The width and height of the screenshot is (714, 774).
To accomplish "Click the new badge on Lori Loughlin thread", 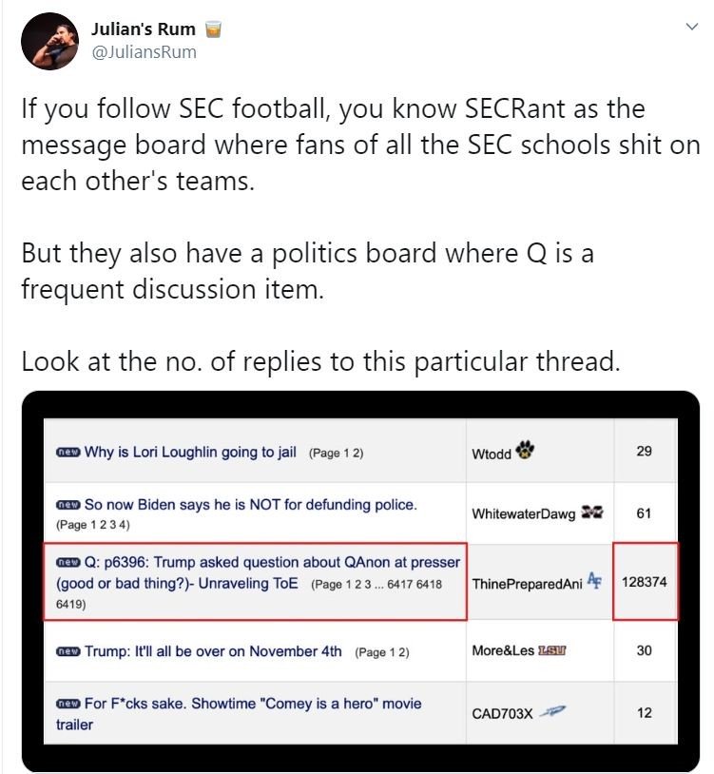I will point(68,452).
